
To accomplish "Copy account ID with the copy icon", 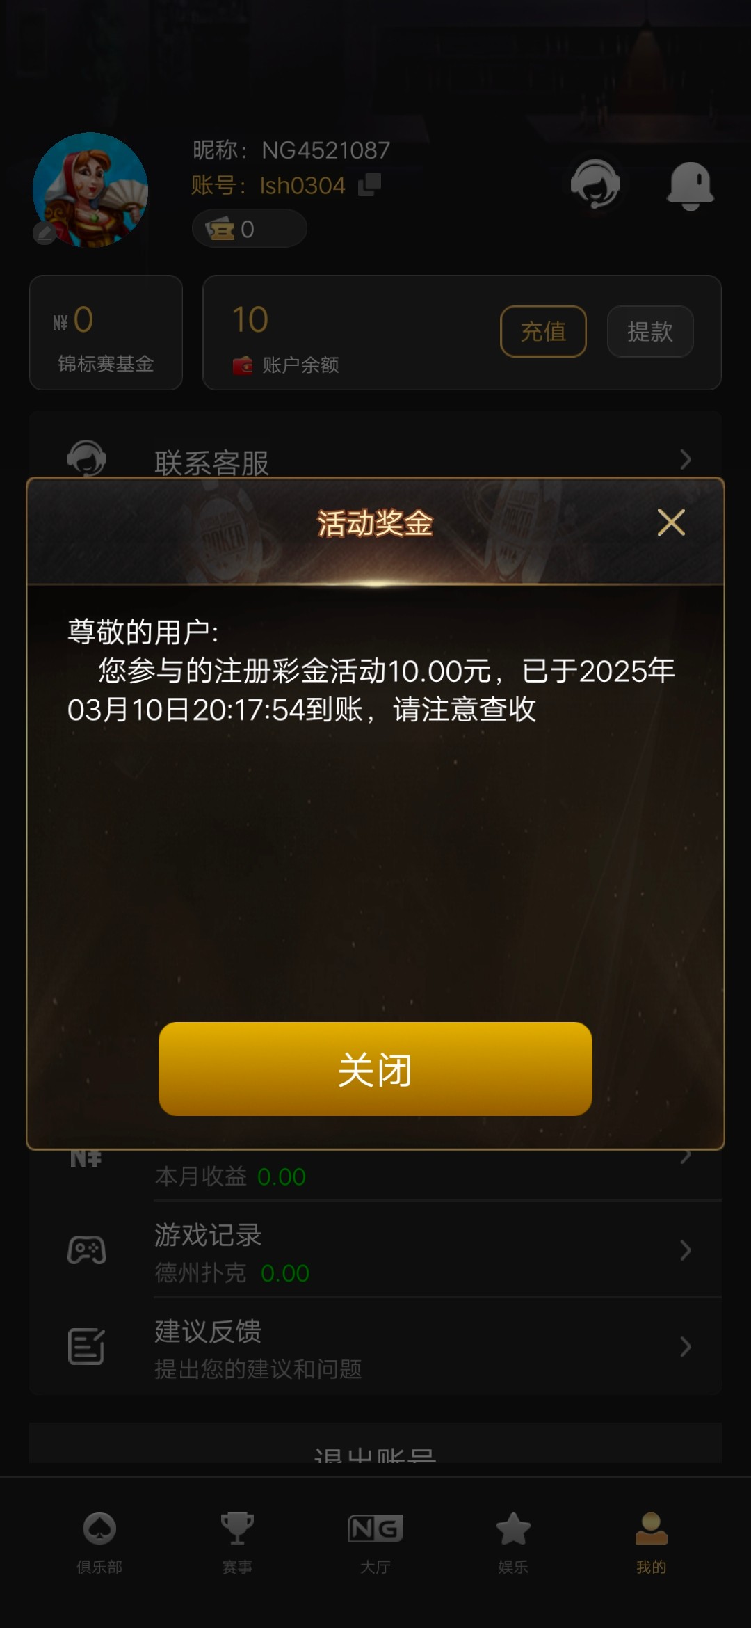I will coord(369,185).
